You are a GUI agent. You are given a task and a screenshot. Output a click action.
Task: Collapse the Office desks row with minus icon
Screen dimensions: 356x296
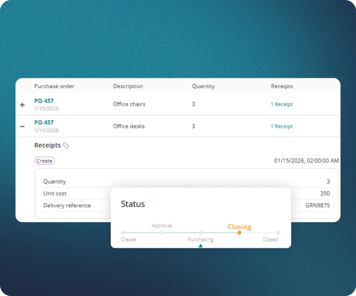[22, 126]
